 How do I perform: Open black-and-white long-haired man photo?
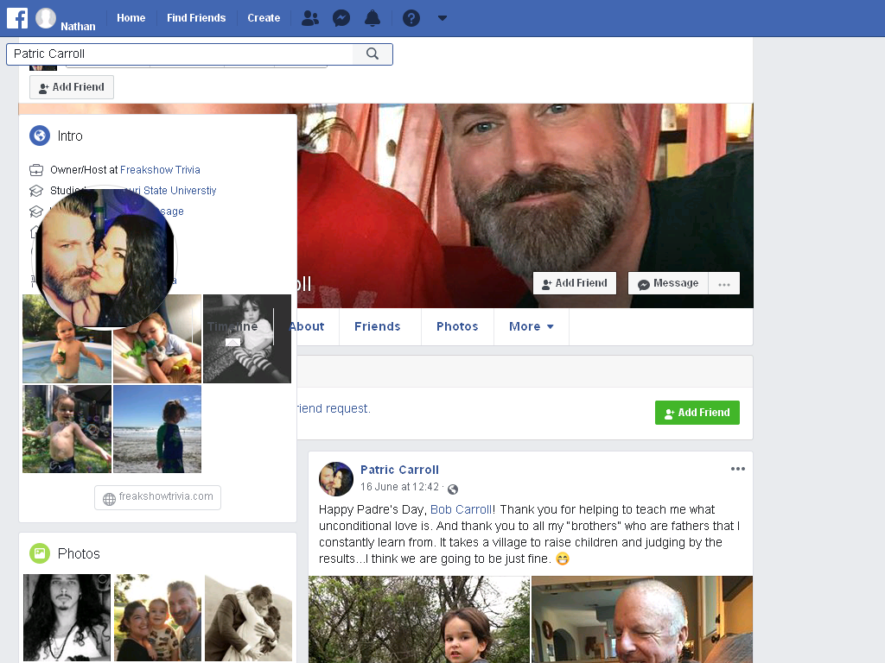point(67,617)
